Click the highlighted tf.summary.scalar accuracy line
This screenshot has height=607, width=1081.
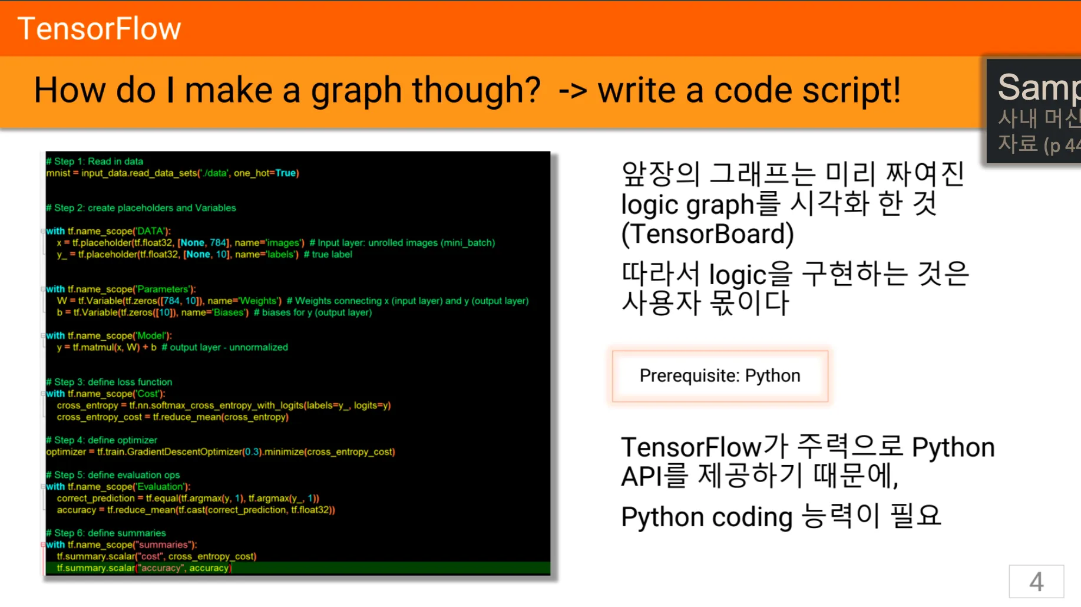pyautogui.click(x=144, y=568)
